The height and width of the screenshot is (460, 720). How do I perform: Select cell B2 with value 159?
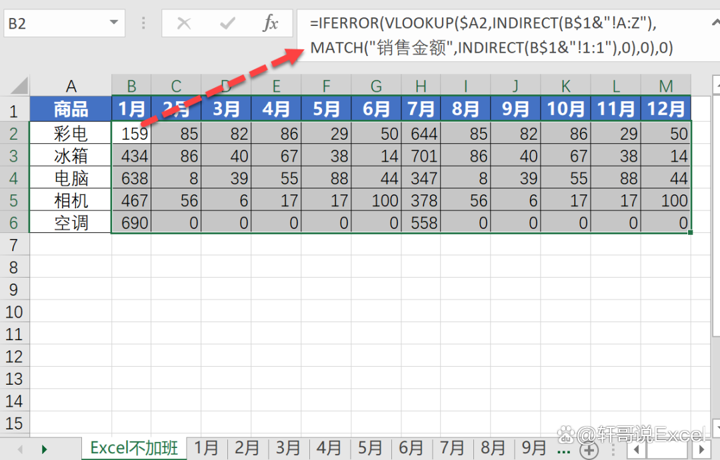(x=131, y=133)
